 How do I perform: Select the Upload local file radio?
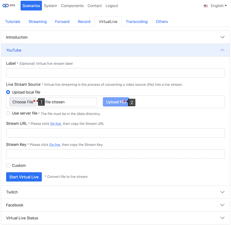click(x=8, y=92)
